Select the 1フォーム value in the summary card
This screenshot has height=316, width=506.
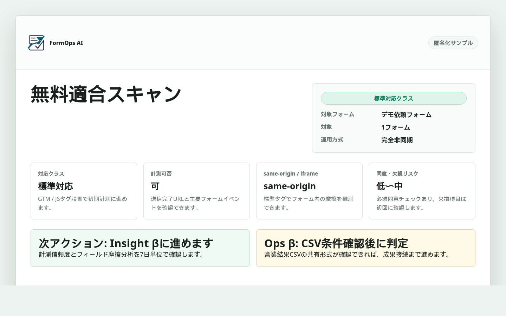[395, 127]
